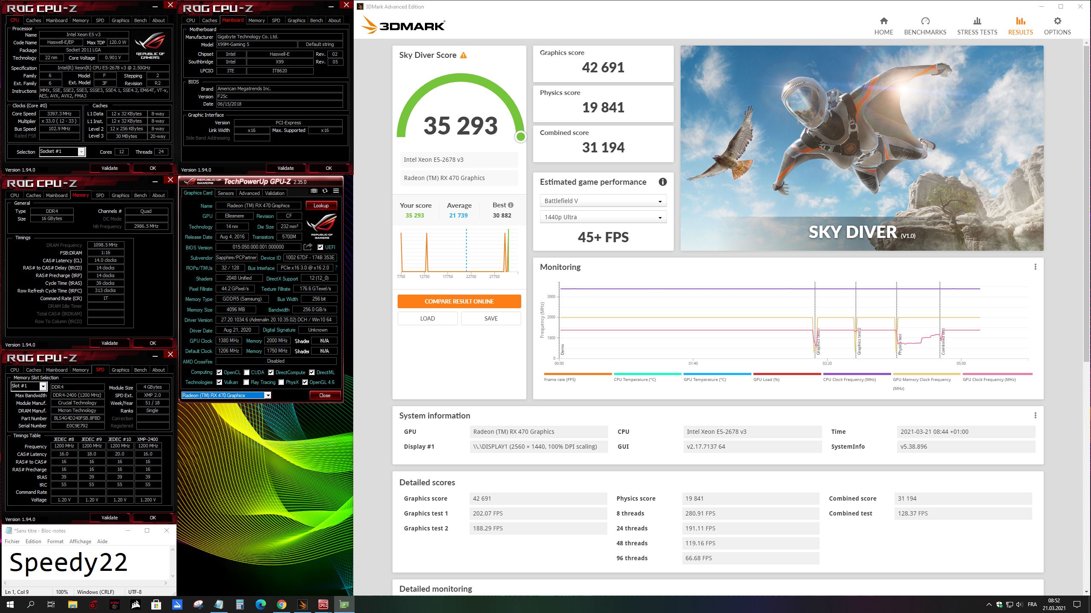1091x613 pixels.
Task: Click COMPARE RESULT ONLINE button
Action: click(459, 301)
